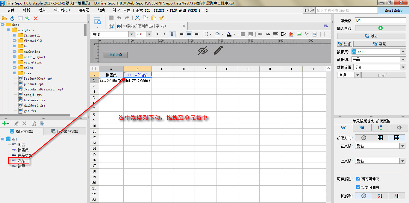Screen dimensions: 409x203
Task: Insert an image via the picture icon
Action: (299, 34)
